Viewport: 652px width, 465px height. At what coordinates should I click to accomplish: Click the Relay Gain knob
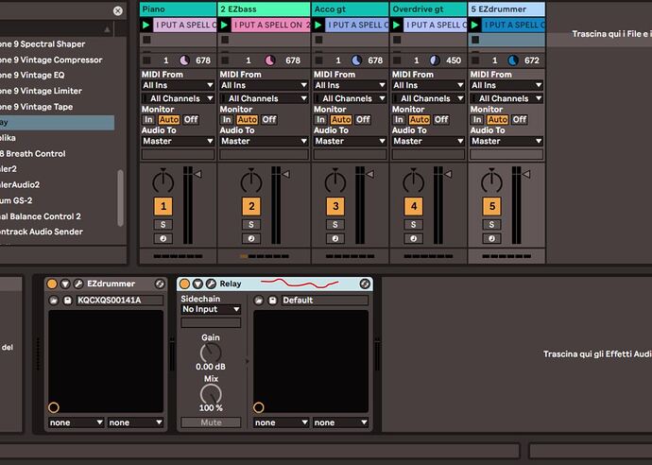(x=211, y=353)
